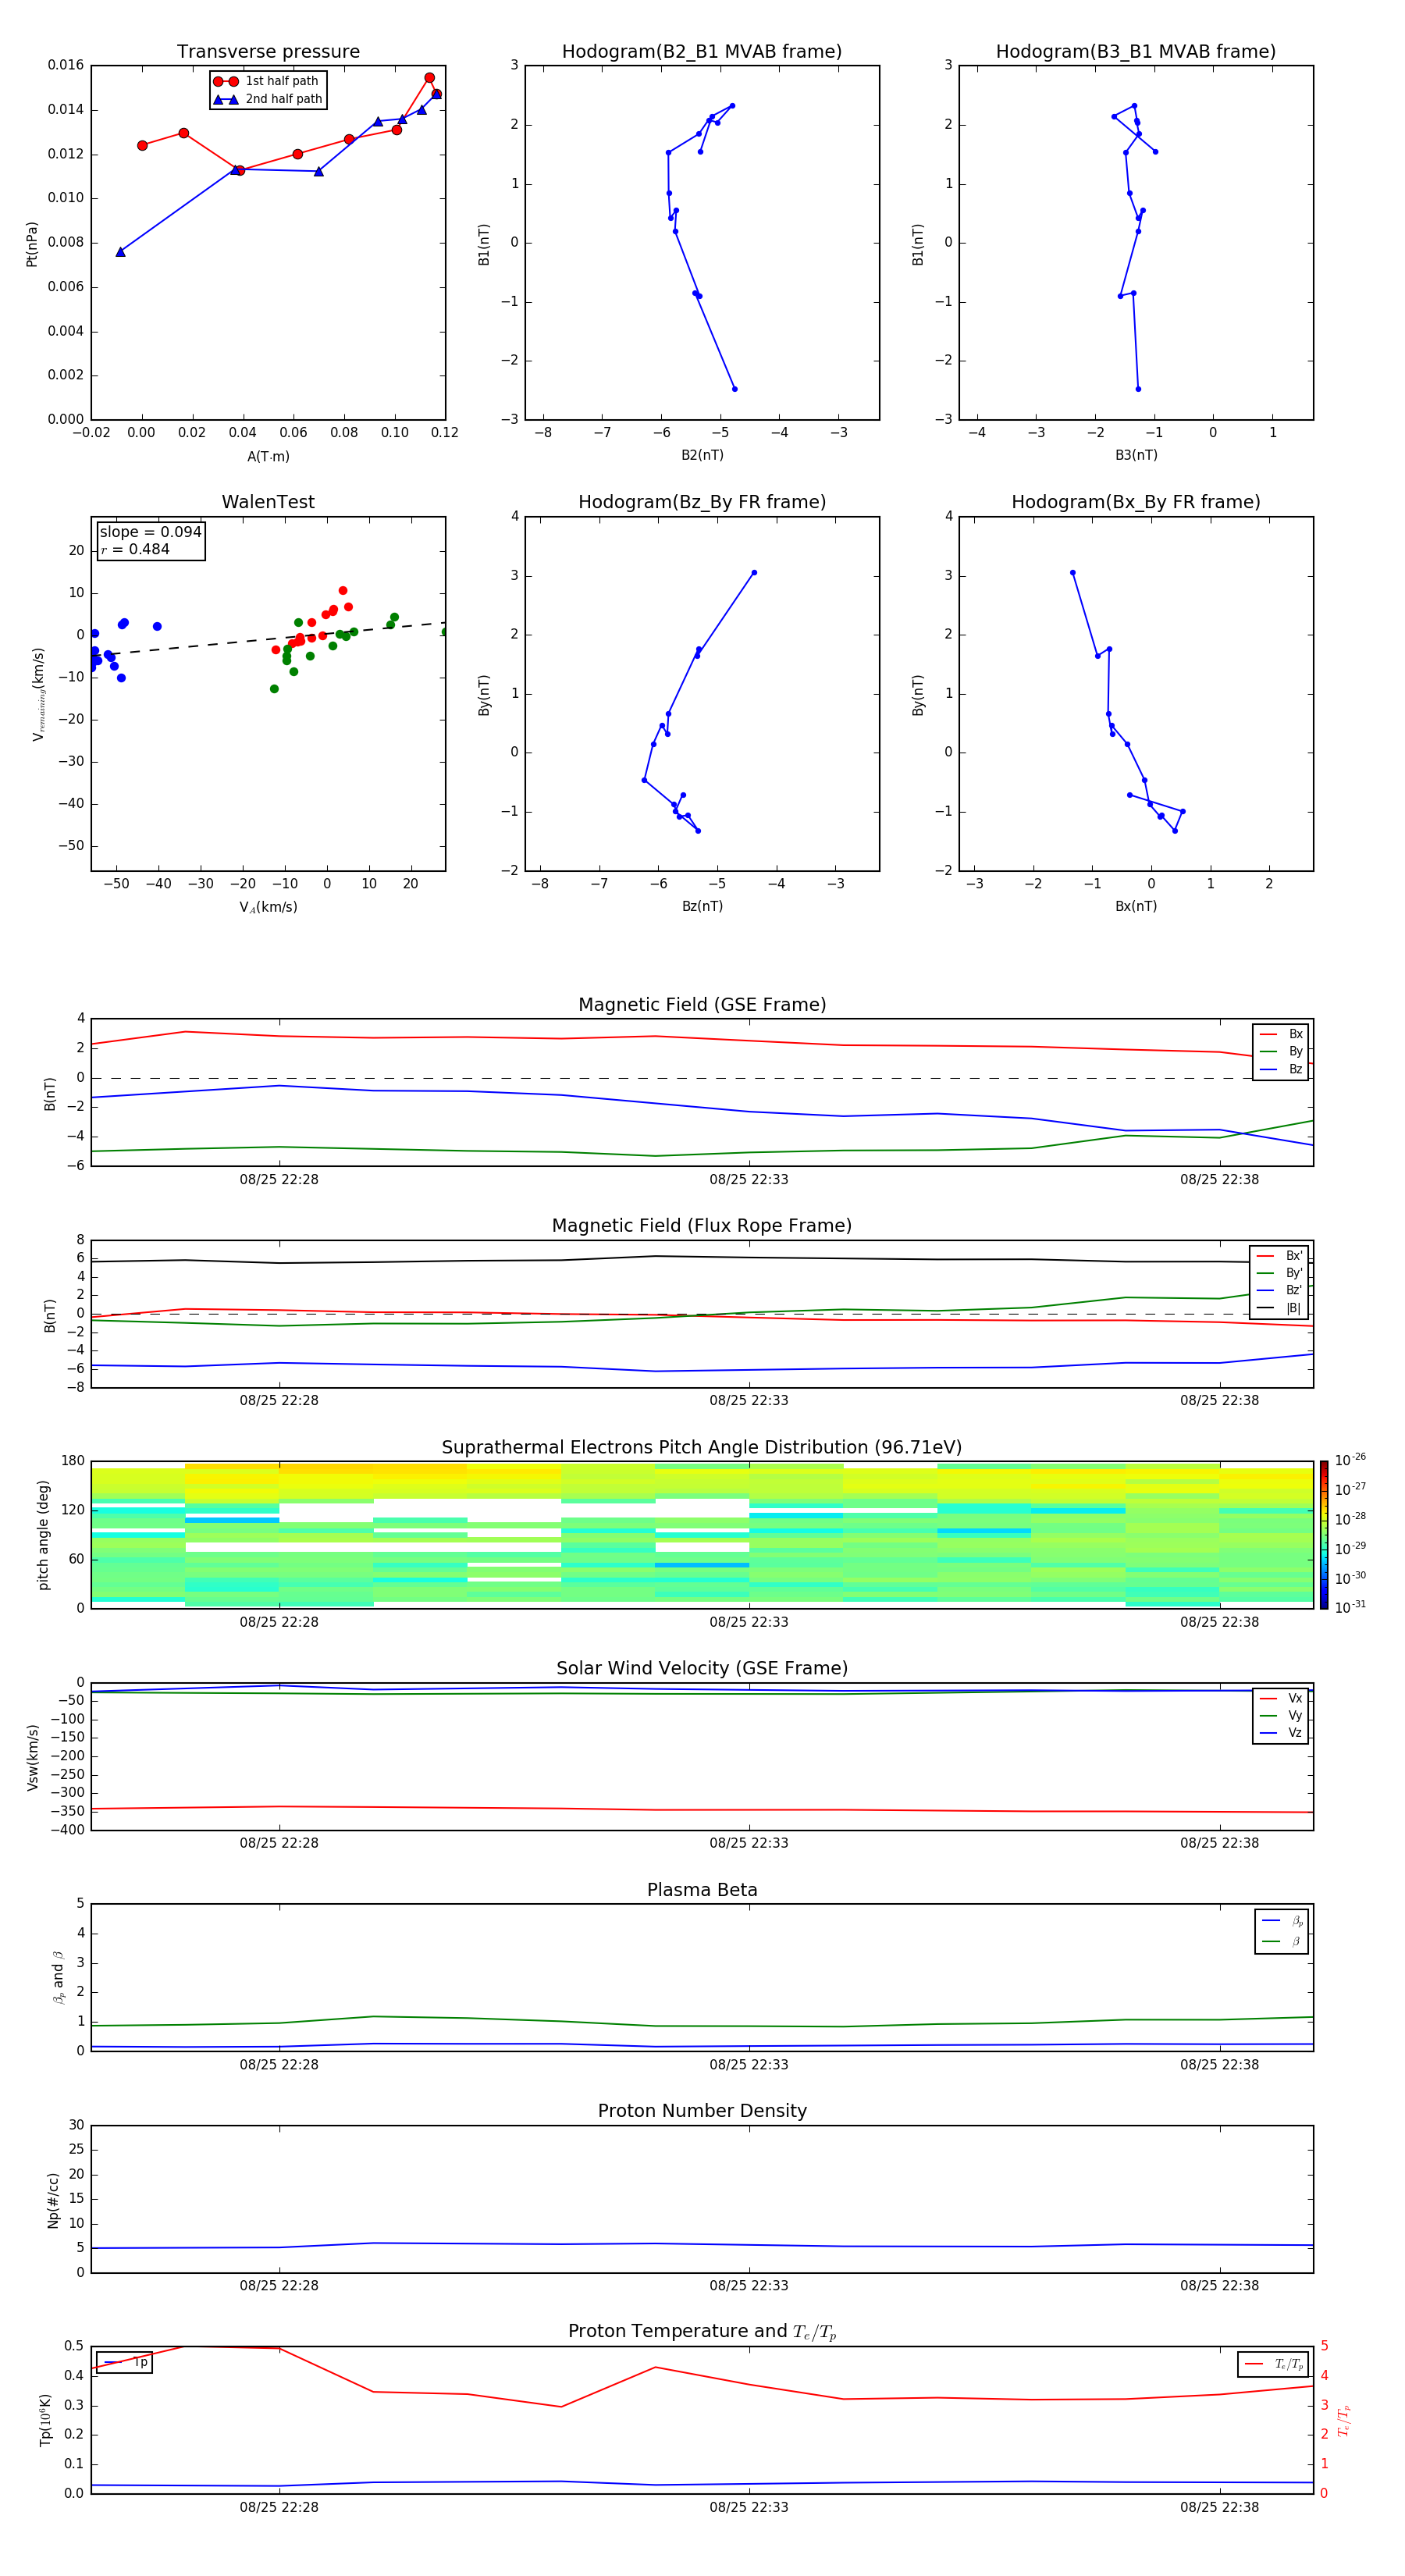Select the "1st half path" legend entry

tap(268, 81)
